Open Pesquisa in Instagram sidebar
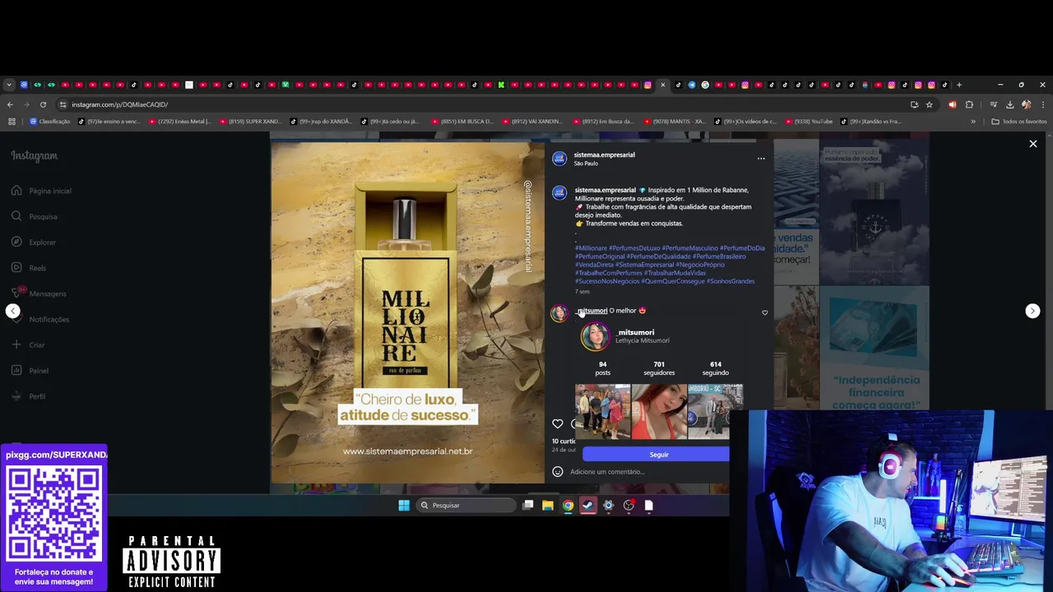Image resolution: width=1053 pixels, height=592 pixels. tap(35, 216)
